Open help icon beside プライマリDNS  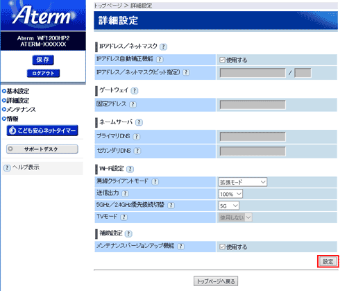point(137,137)
